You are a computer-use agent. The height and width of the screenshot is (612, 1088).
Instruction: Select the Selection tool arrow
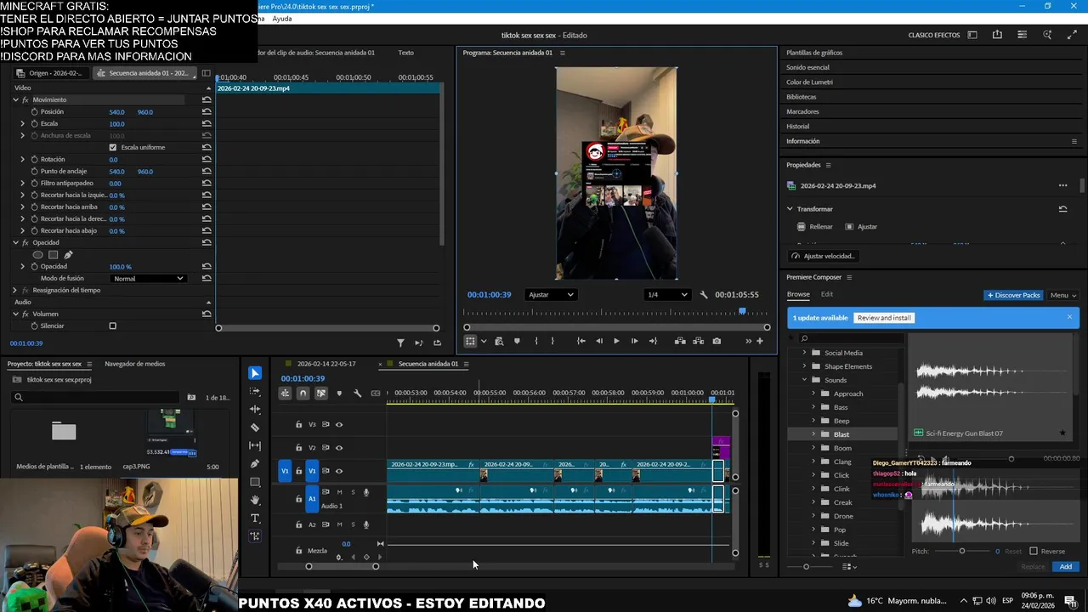tap(255, 373)
